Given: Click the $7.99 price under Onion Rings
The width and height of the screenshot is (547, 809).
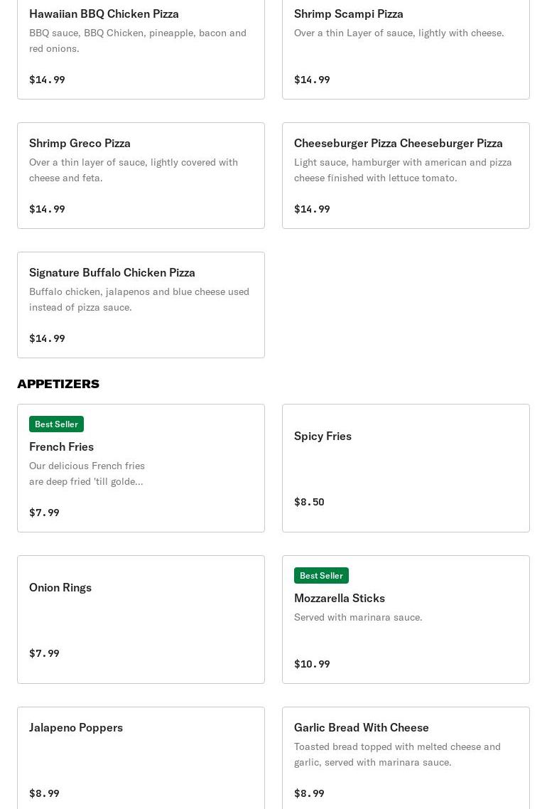Looking at the screenshot, I should (44, 654).
